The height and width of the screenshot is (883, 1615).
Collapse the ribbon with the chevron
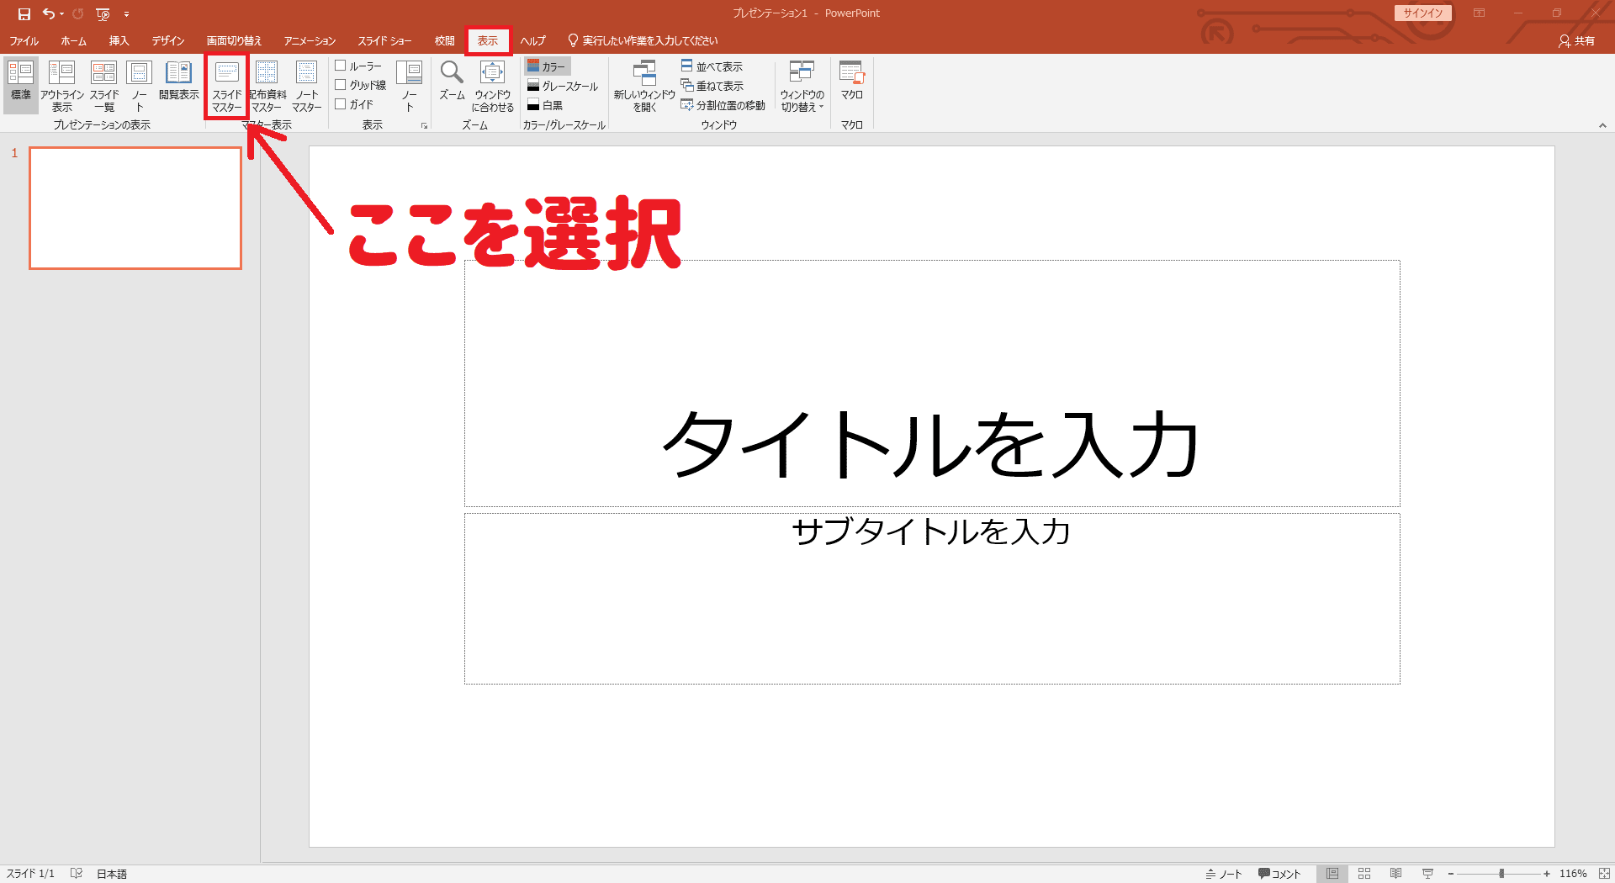[1602, 125]
